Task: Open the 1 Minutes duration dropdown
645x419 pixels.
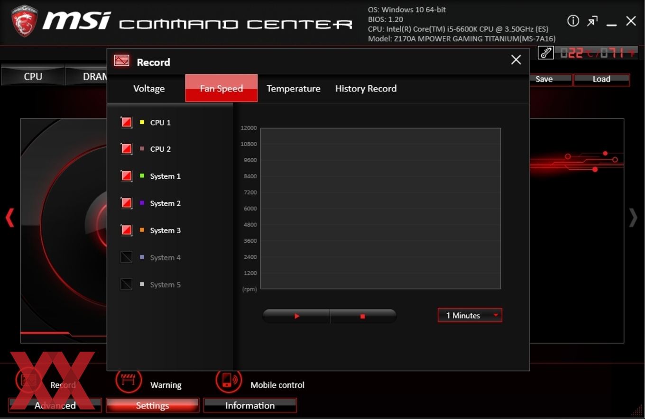Action: 470,315
